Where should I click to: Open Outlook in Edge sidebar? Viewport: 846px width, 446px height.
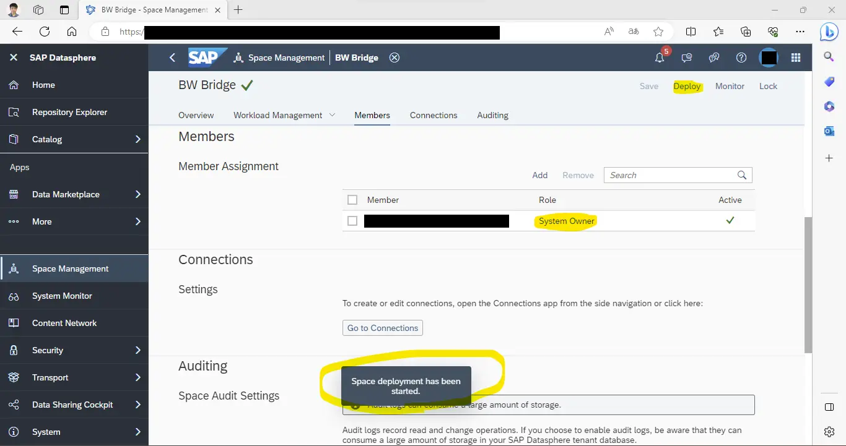pos(829,131)
